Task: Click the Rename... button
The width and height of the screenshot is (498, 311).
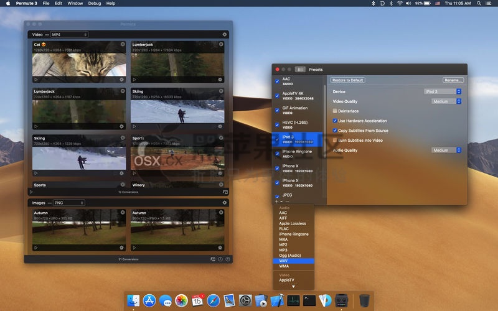Action: coord(453,80)
